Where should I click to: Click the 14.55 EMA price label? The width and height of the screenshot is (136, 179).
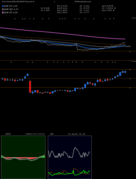128,46
